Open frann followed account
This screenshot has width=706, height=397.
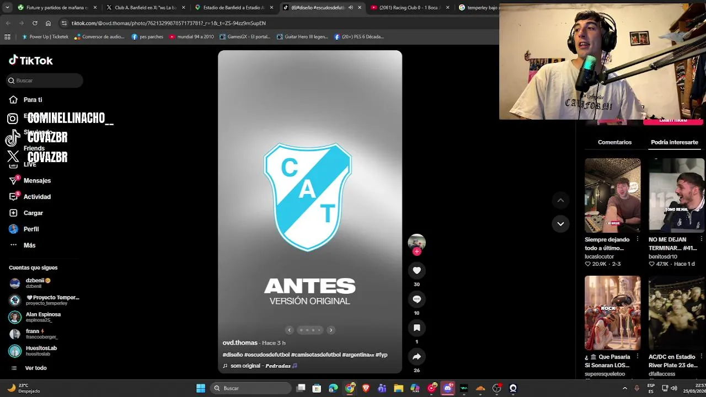(x=34, y=334)
